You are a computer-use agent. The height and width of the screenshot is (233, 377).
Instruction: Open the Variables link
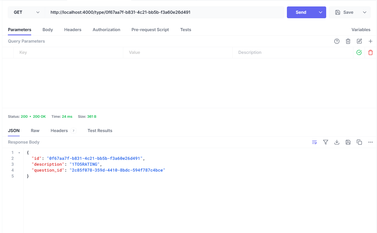click(x=361, y=30)
